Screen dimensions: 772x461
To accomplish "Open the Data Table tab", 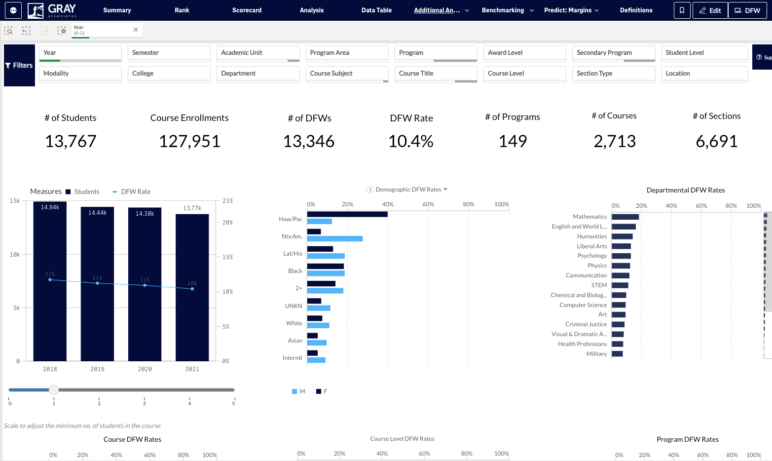I will coord(377,10).
